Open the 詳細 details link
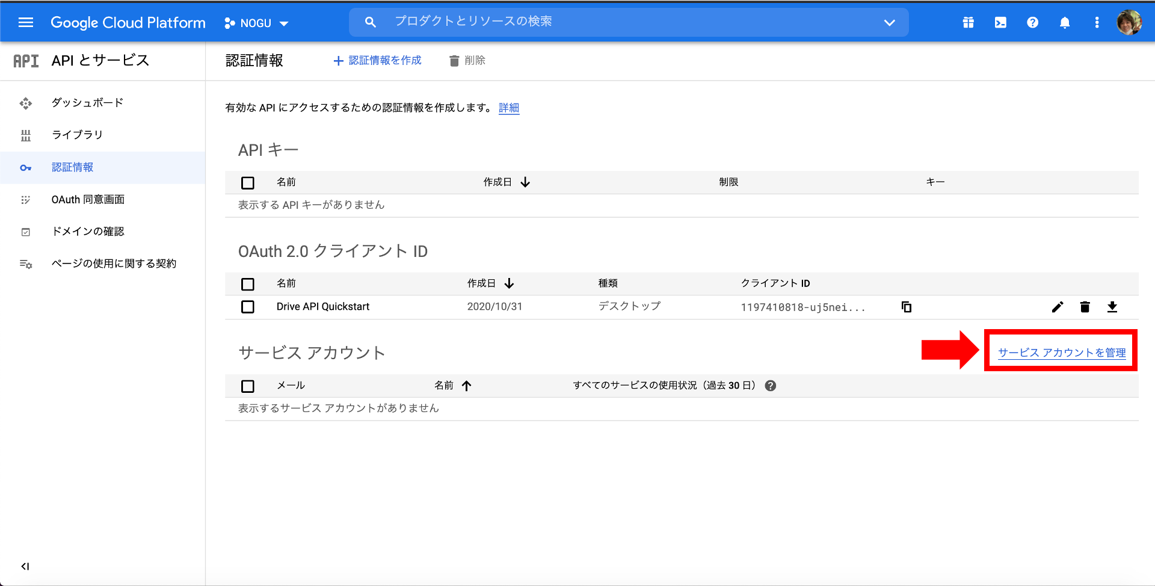The height and width of the screenshot is (586, 1155). point(509,108)
